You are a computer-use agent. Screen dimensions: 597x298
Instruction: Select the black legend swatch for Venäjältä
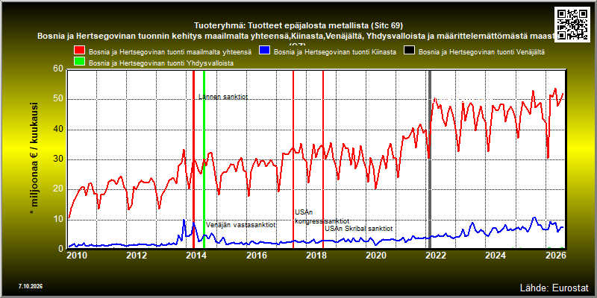[409, 51]
